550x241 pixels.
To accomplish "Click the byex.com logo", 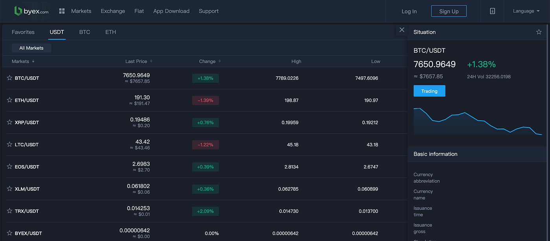I will 31,11.
